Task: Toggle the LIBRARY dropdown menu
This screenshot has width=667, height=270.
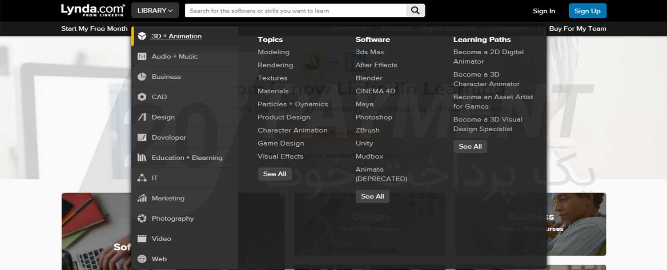Action: pos(155,10)
